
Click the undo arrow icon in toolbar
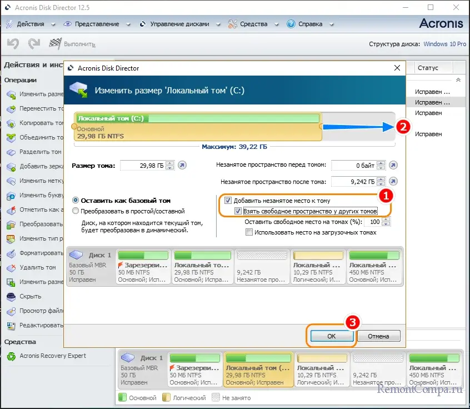13,44
